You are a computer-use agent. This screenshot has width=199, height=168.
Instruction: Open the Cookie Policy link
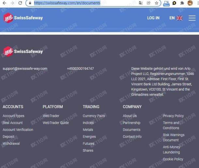pos(173,159)
